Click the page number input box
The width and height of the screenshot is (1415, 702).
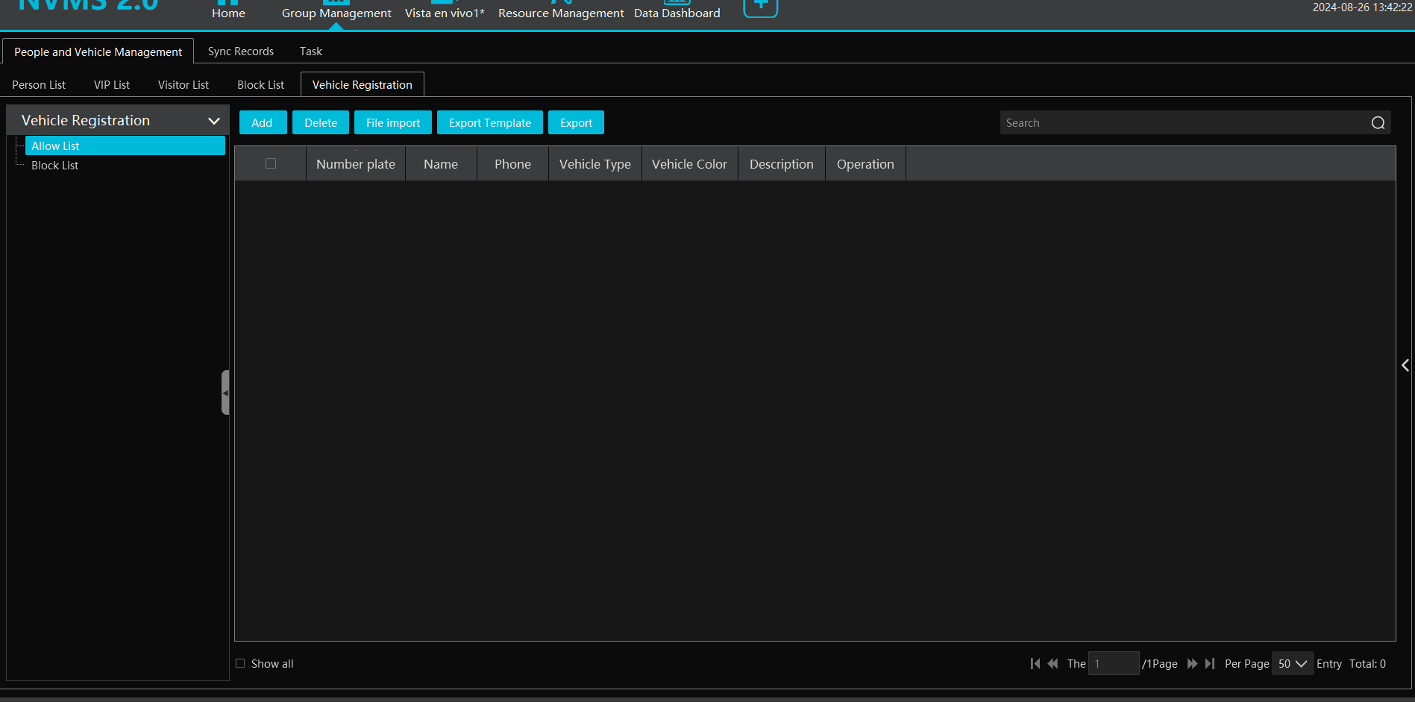[1113, 663]
